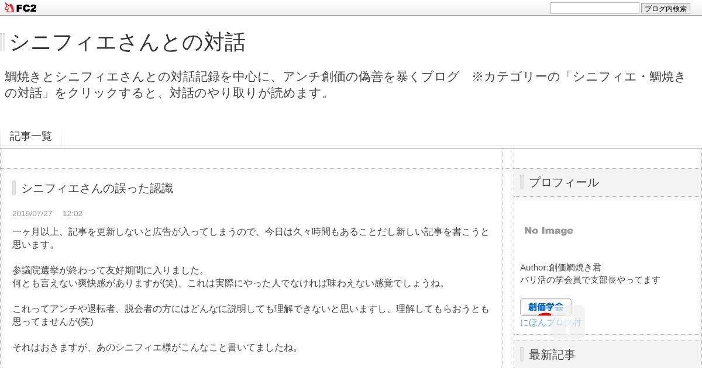Click the post date 2019/07/27

coord(32,214)
